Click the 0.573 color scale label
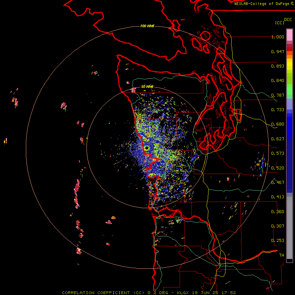The width and height of the screenshot is (295, 295). pyautogui.click(x=278, y=153)
